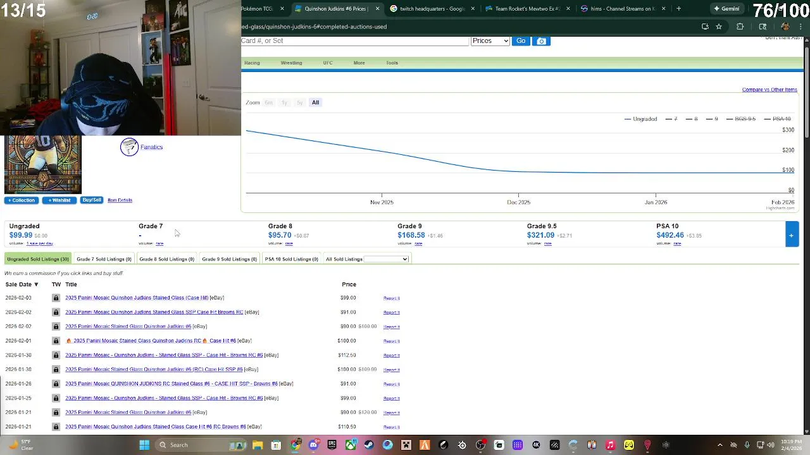The image size is (810, 455).
Task: Click lock icon on 2026-01-26 sale row
Action: pos(56,384)
